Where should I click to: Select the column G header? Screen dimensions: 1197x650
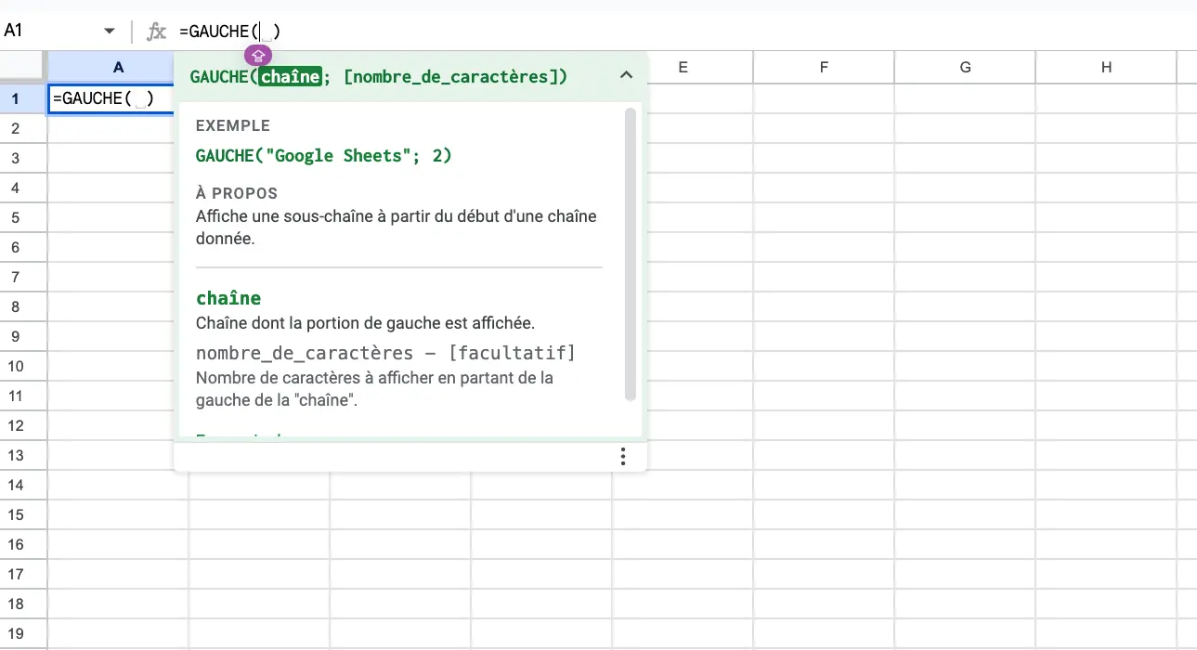coord(965,67)
